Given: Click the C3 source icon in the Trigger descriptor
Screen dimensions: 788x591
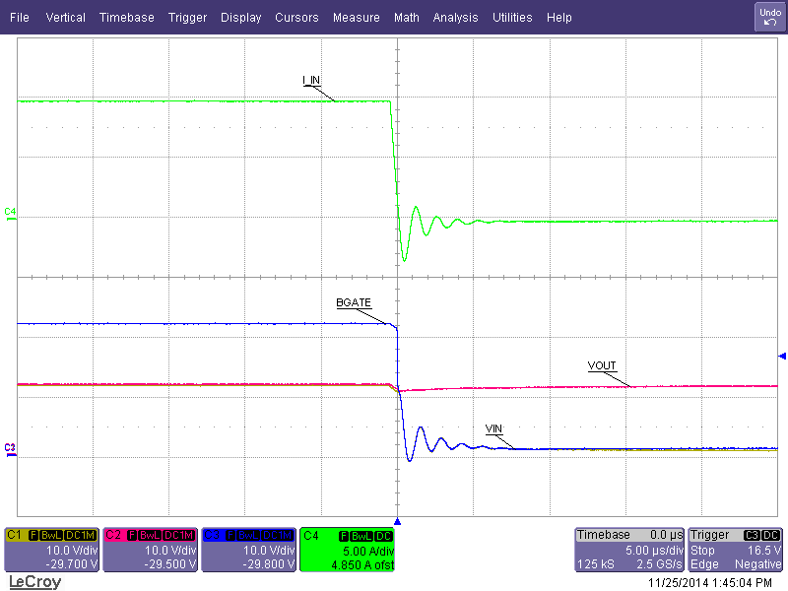Looking at the screenshot, I should point(751,534).
